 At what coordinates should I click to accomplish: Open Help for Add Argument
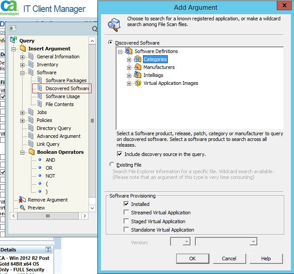click(266, 259)
